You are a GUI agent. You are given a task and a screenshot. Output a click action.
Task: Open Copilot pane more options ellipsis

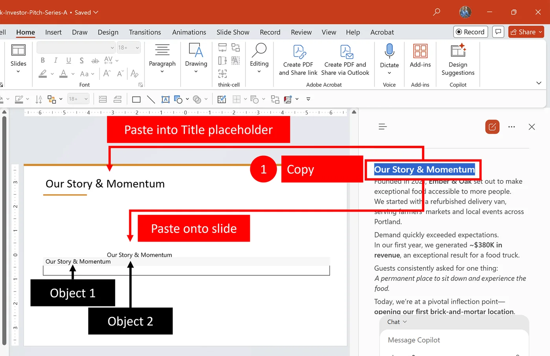511,127
